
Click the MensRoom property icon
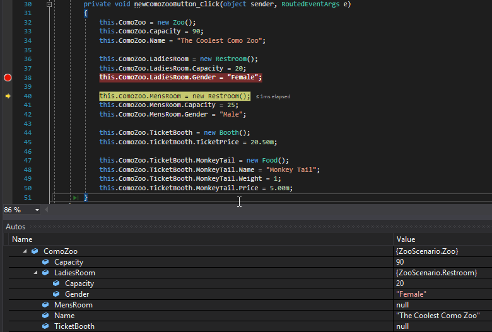pyautogui.click(x=45, y=305)
